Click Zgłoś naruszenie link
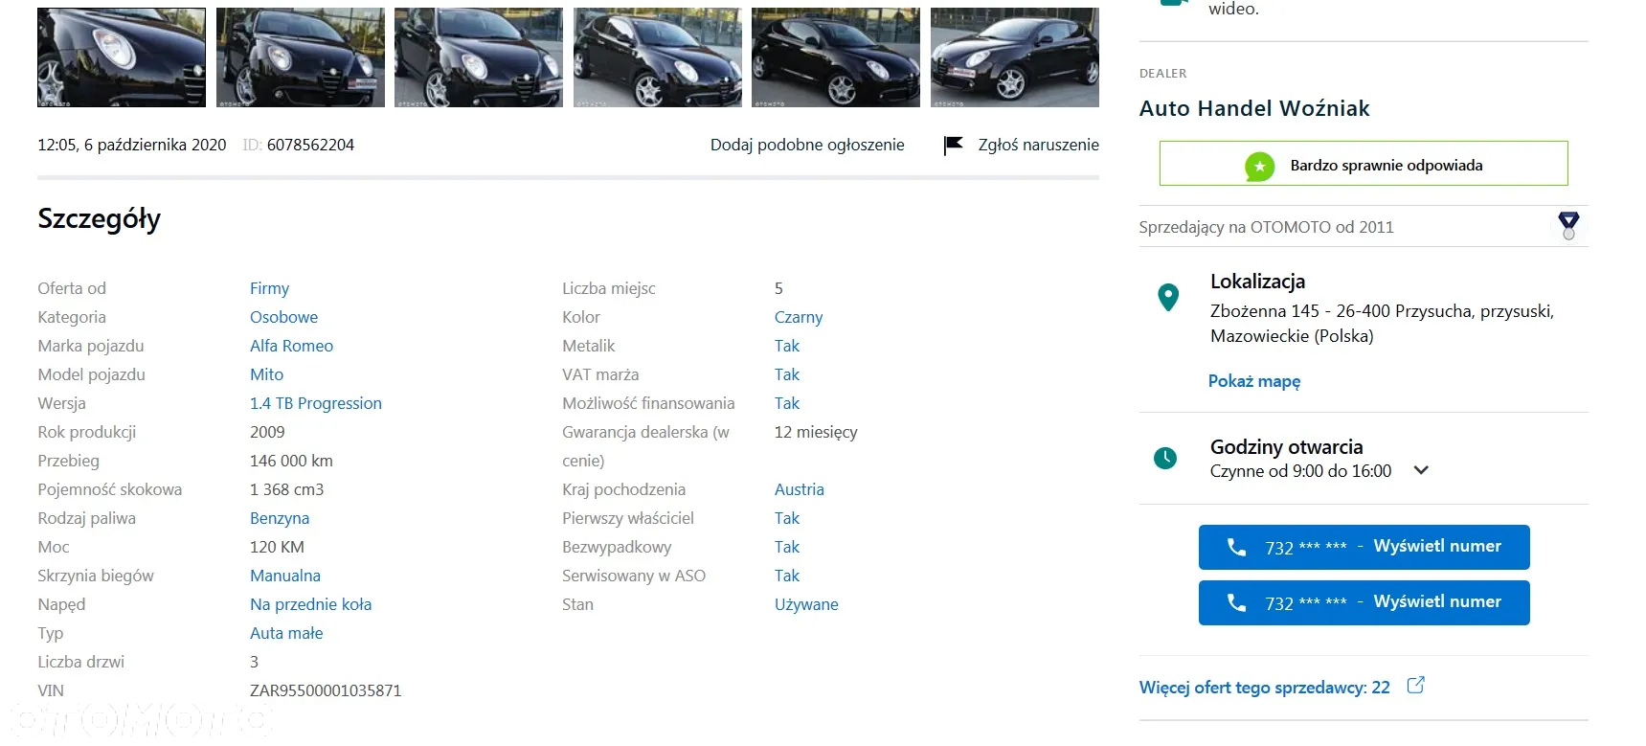Screen dimensions: 1646x746 coord(1038,145)
